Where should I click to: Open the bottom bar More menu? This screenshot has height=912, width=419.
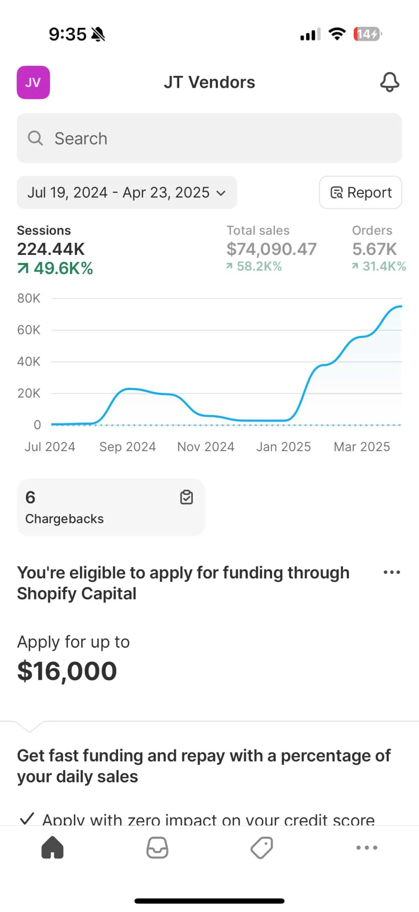click(367, 848)
